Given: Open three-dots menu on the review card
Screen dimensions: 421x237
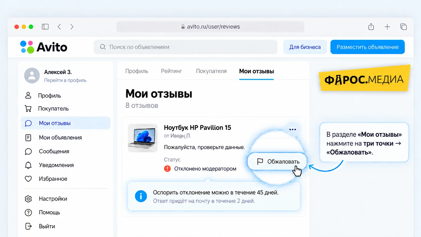Looking at the screenshot, I should pyautogui.click(x=293, y=129).
